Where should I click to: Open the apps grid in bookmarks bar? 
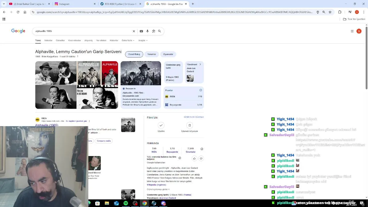(x=4, y=19)
